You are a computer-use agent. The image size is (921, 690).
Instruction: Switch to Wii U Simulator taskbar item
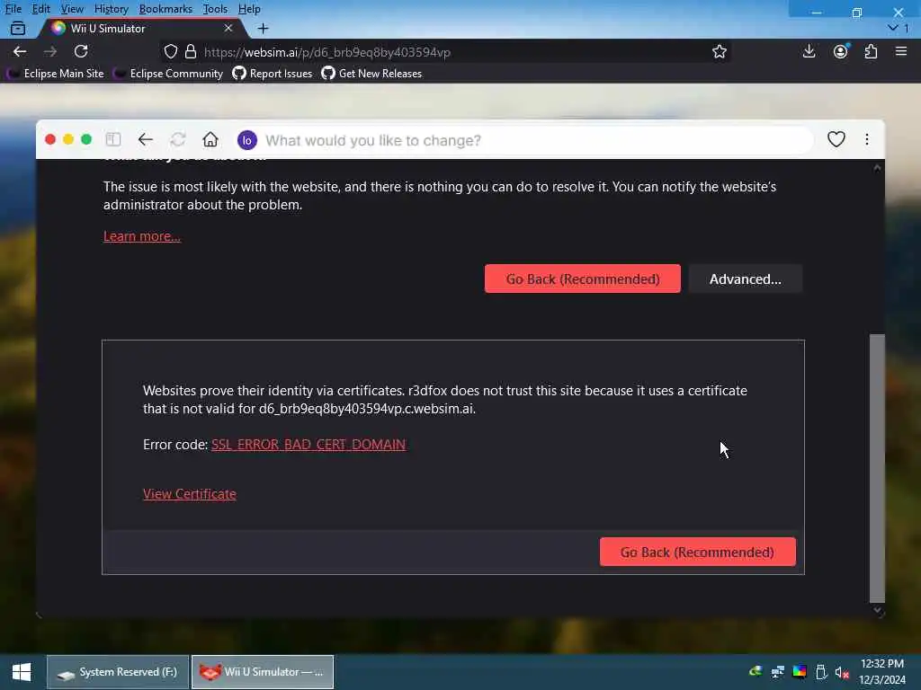(263, 672)
